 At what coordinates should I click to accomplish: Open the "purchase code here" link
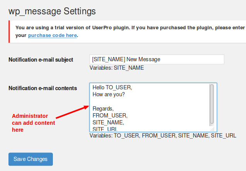click(x=53, y=35)
